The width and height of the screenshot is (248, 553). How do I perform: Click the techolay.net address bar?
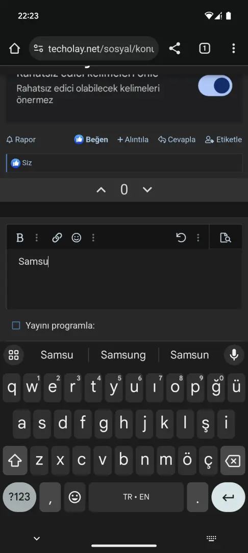[94, 48]
